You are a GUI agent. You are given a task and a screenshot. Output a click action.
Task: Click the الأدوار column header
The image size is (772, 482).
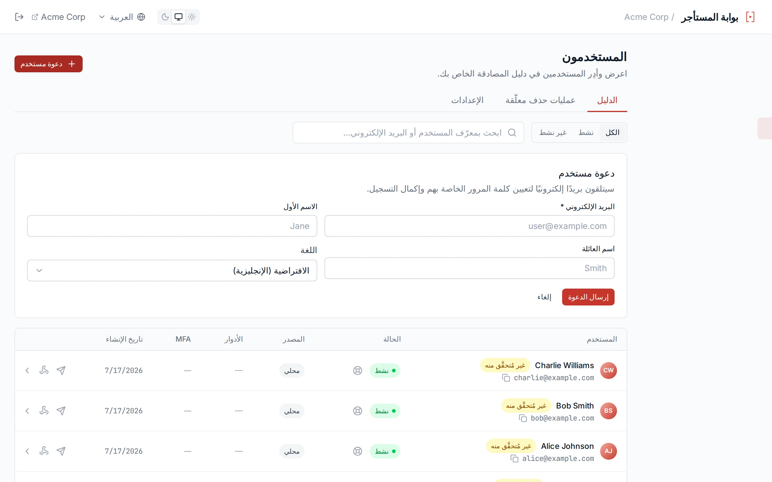coord(233,340)
